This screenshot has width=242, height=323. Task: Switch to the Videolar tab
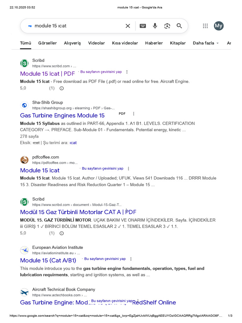click(x=96, y=43)
